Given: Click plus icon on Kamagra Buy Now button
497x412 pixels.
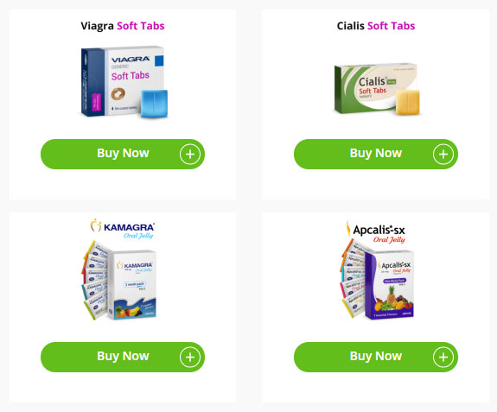Looking at the screenshot, I should click(190, 358).
